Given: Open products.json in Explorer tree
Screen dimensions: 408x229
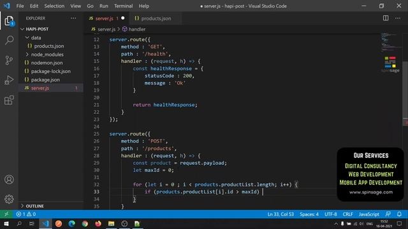Looking at the screenshot, I should pos(49,46).
